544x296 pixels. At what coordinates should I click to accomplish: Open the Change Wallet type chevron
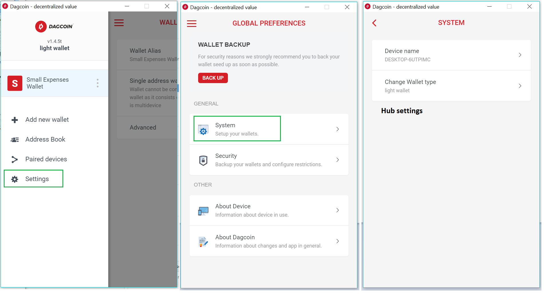point(520,86)
